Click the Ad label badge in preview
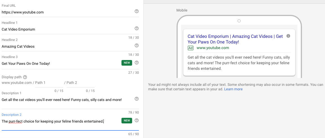This screenshot has width=325, height=138. (x=191, y=48)
